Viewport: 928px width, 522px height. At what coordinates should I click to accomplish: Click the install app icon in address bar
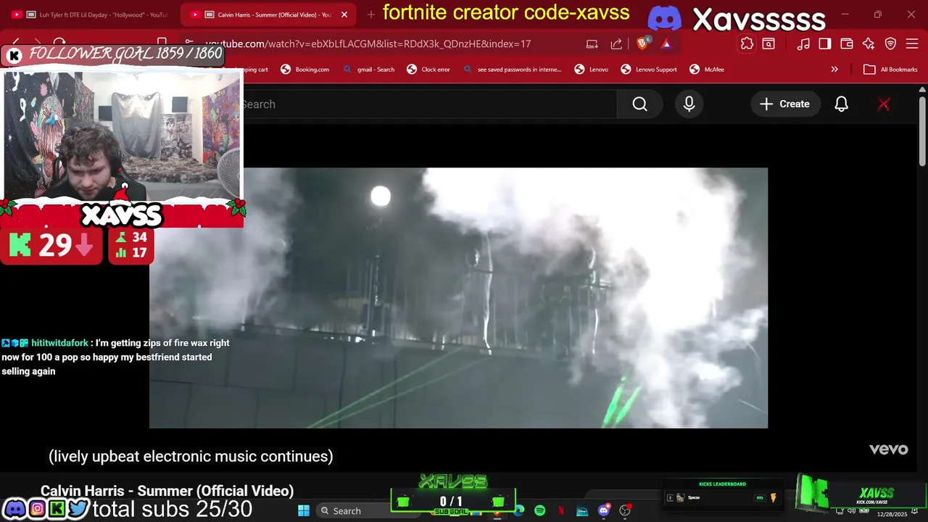click(592, 43)
